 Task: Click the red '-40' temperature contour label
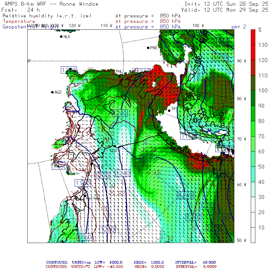point(57,148)
